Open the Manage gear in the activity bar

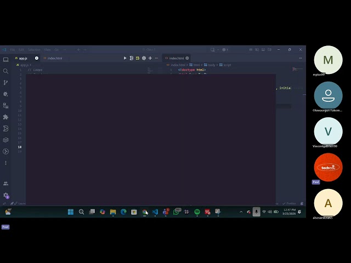click(5, 195)
